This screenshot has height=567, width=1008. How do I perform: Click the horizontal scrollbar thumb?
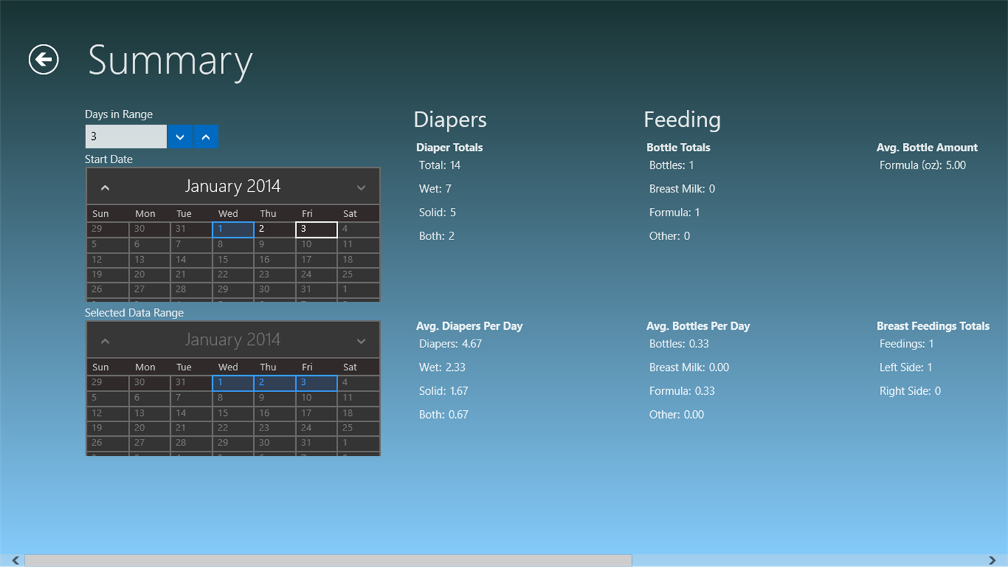(x=328, y=560)
